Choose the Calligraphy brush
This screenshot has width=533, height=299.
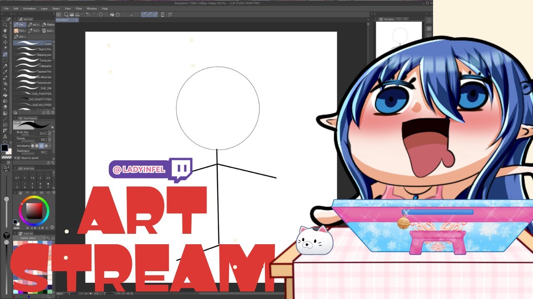(33, 66)
